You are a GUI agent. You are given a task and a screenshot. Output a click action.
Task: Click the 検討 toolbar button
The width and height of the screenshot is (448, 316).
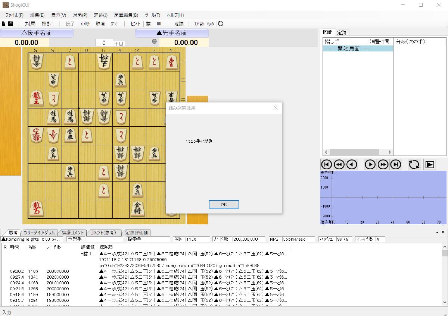47,24
